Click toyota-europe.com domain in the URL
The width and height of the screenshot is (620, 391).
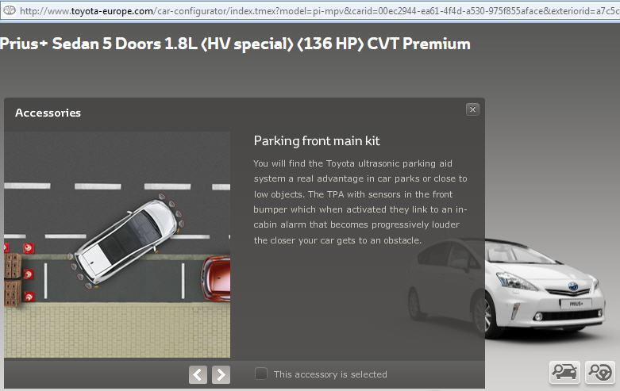click(x=112, y=11)
